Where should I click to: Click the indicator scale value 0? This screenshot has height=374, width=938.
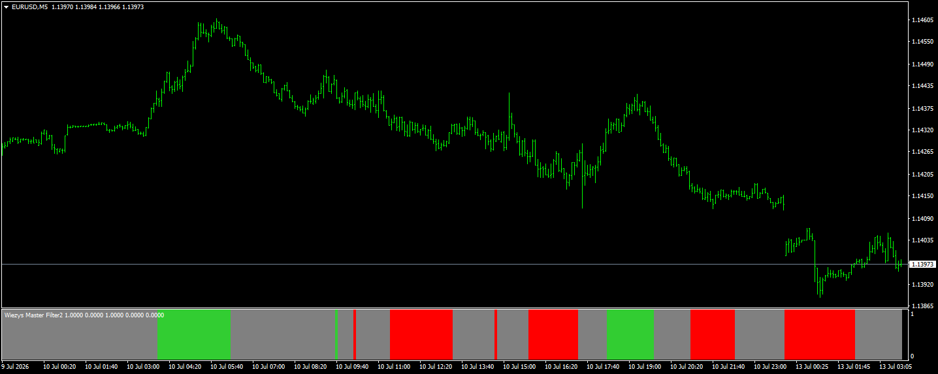pyautogui.click(x=913, y=356)
